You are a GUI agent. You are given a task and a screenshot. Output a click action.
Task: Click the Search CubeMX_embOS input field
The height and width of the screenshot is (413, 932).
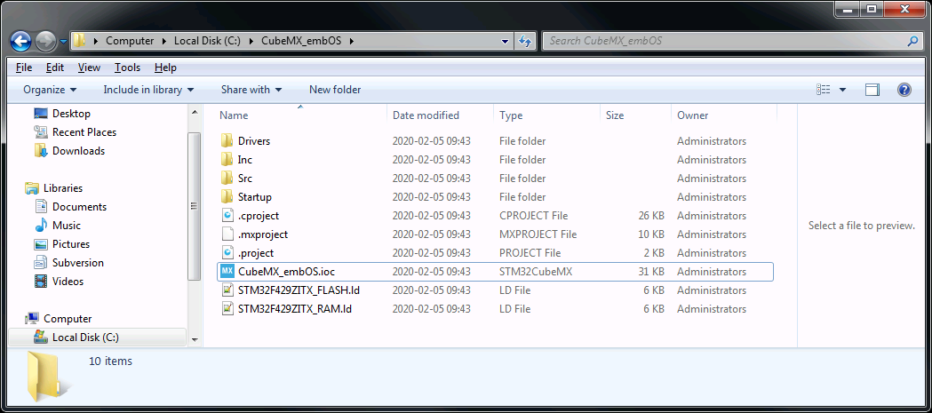pos(724,41)
